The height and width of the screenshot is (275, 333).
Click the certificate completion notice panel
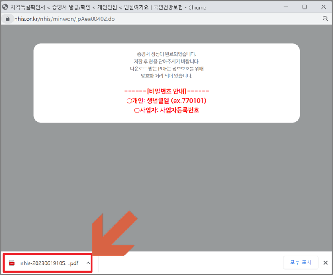tap(166, 82)
